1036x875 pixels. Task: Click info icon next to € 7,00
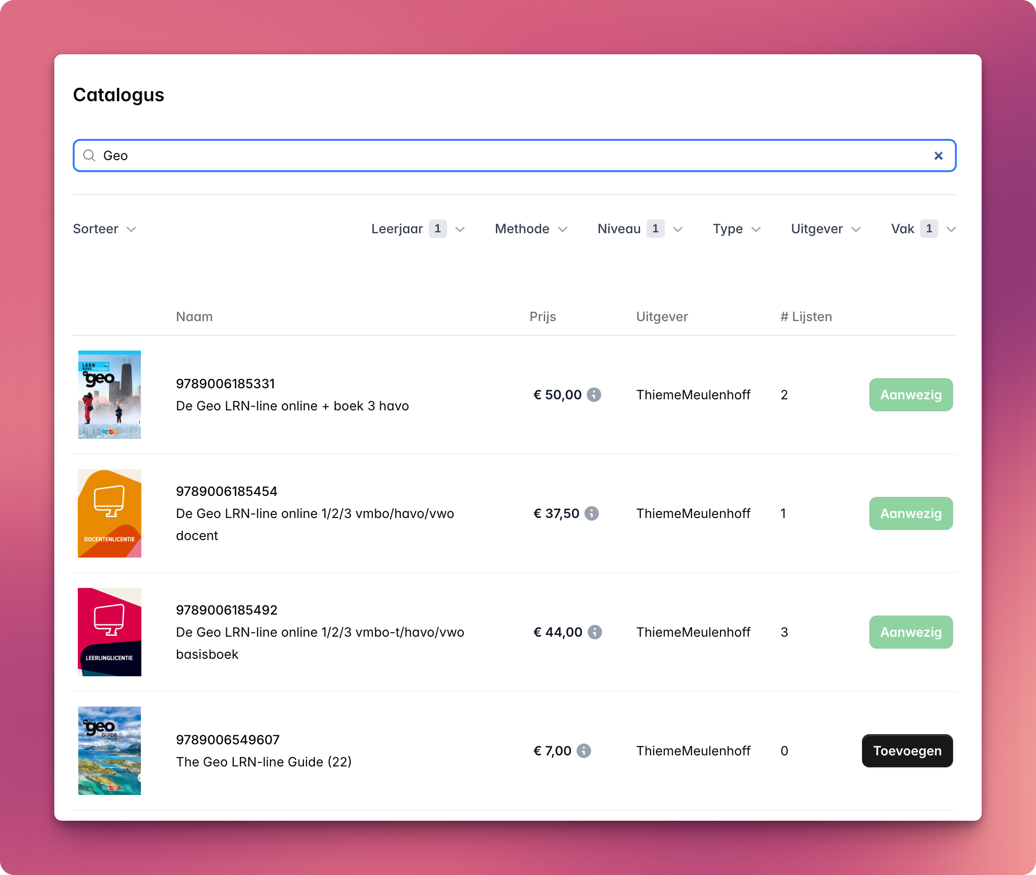pyautogui.click(x=584, y=750)
